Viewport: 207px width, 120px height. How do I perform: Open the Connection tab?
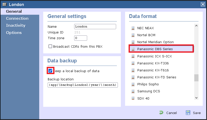pyautogui.click(x=17, y=18)
